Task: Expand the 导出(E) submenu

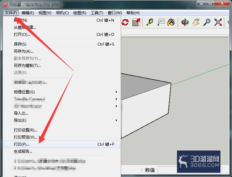Action: point(61,120)
